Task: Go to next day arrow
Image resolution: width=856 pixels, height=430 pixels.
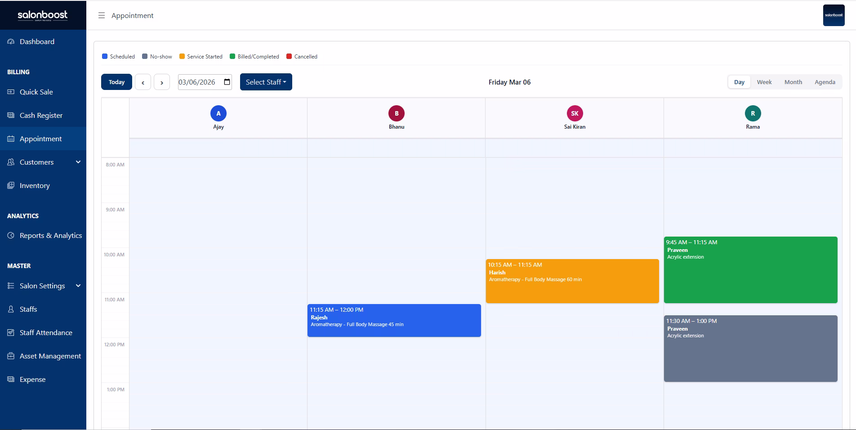Action: tap(162, 82)
